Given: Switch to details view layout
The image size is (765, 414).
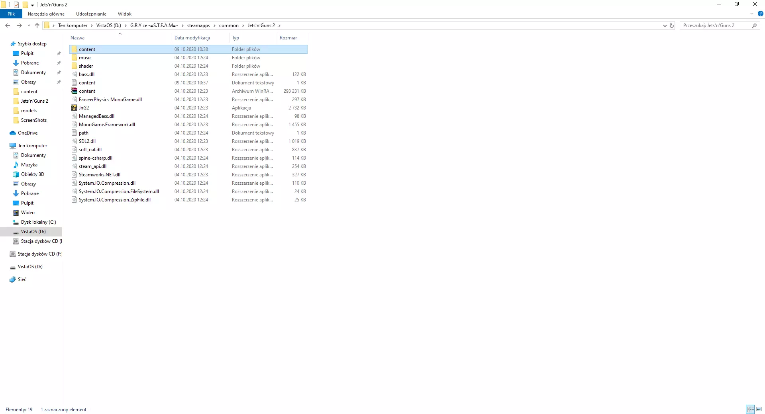Looking at the screenshot, I should click(x=751, y=409).
